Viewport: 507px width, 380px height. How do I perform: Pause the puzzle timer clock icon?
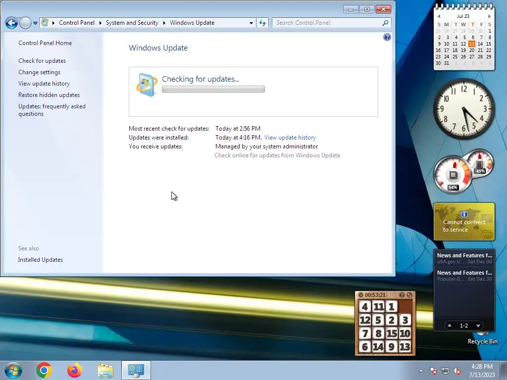(x=361, y=295)
